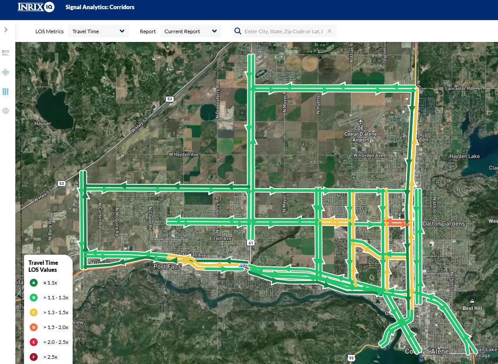
Task: Open settings gear in left sidebar
Action: 6,111
